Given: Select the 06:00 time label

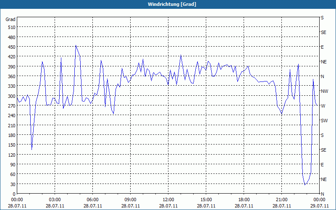Looking at the screenshot, I should coord(92,200).
